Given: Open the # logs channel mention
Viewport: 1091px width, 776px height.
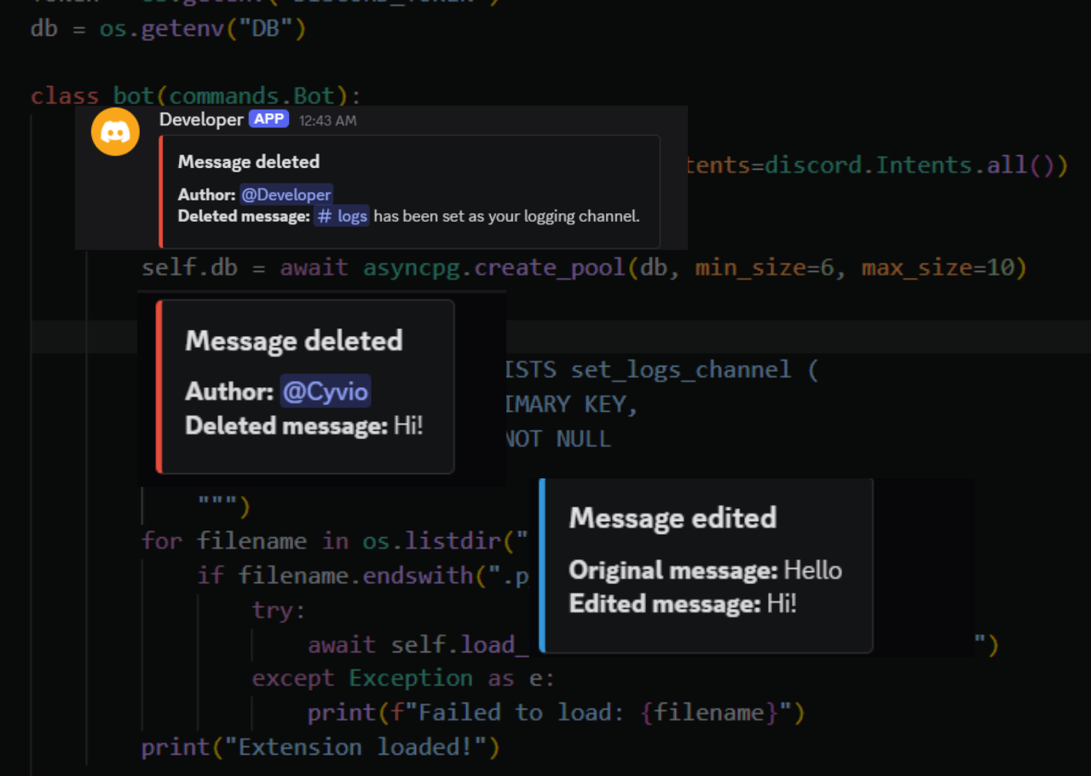Looking at the screenshot, I should pyautogui.click(x=342, y=216).
